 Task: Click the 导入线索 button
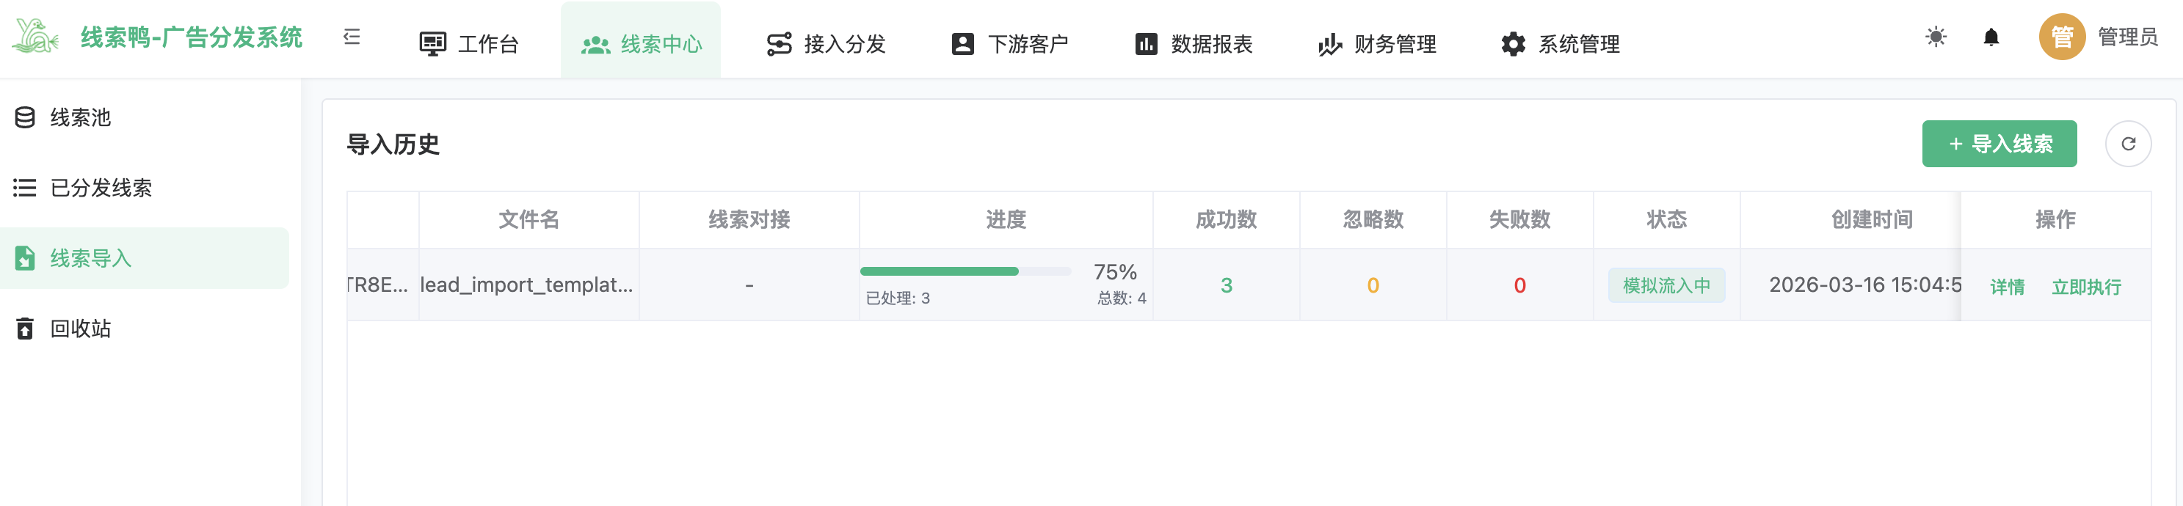(x=1998, y=144)
